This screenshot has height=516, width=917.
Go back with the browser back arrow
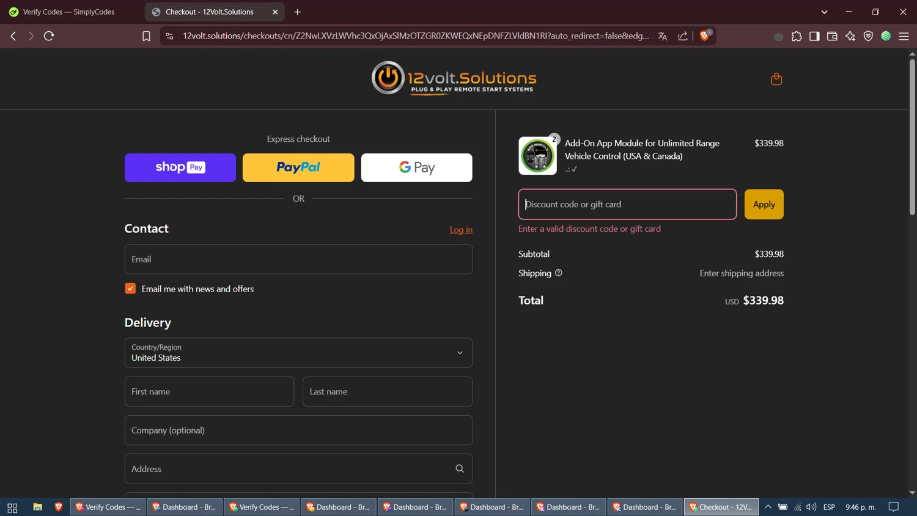tap(13, 36)
